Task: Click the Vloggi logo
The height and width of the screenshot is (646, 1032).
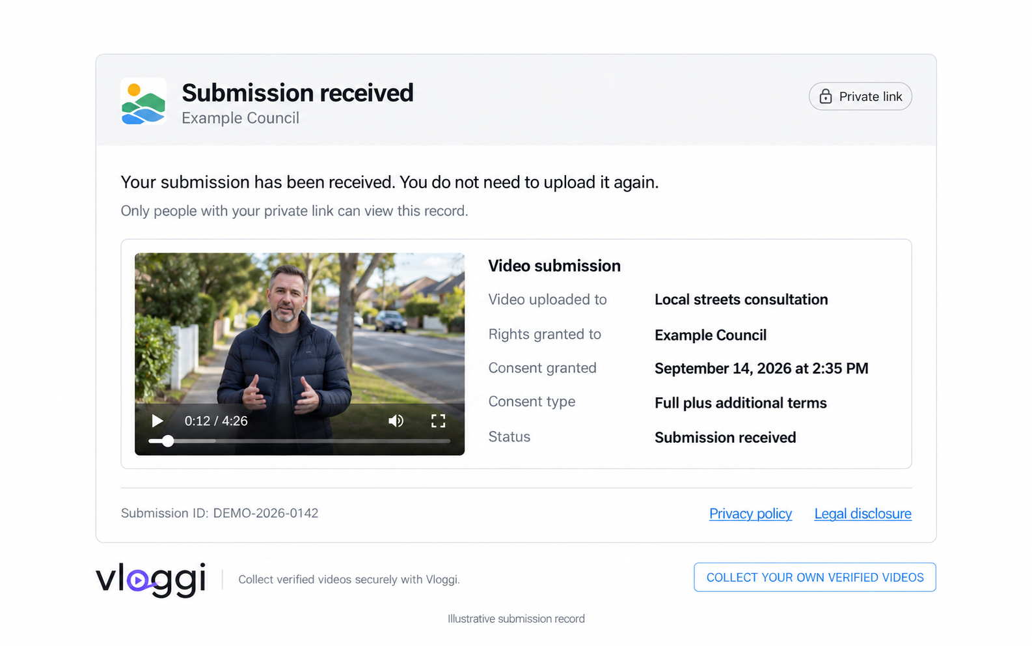Action: (151, 579)
